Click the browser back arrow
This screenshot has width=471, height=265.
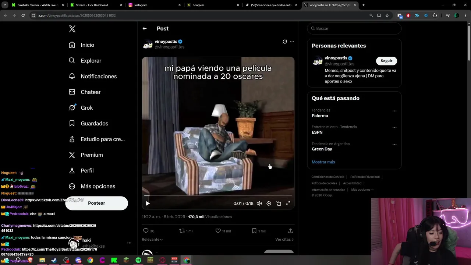tap(5, 15)
